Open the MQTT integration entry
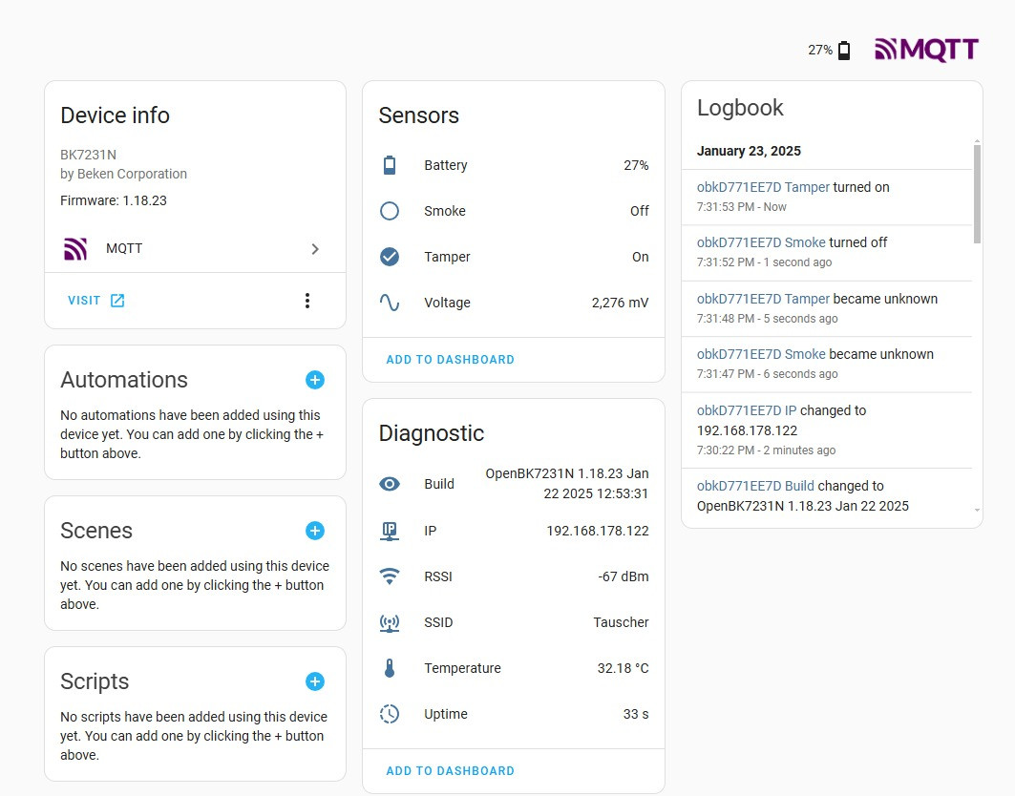Viewport: 1015px width, 796px height. pos(124,249)
